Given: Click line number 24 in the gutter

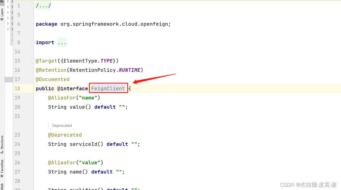Looking at the screenshot, I should tap(17, 144).
